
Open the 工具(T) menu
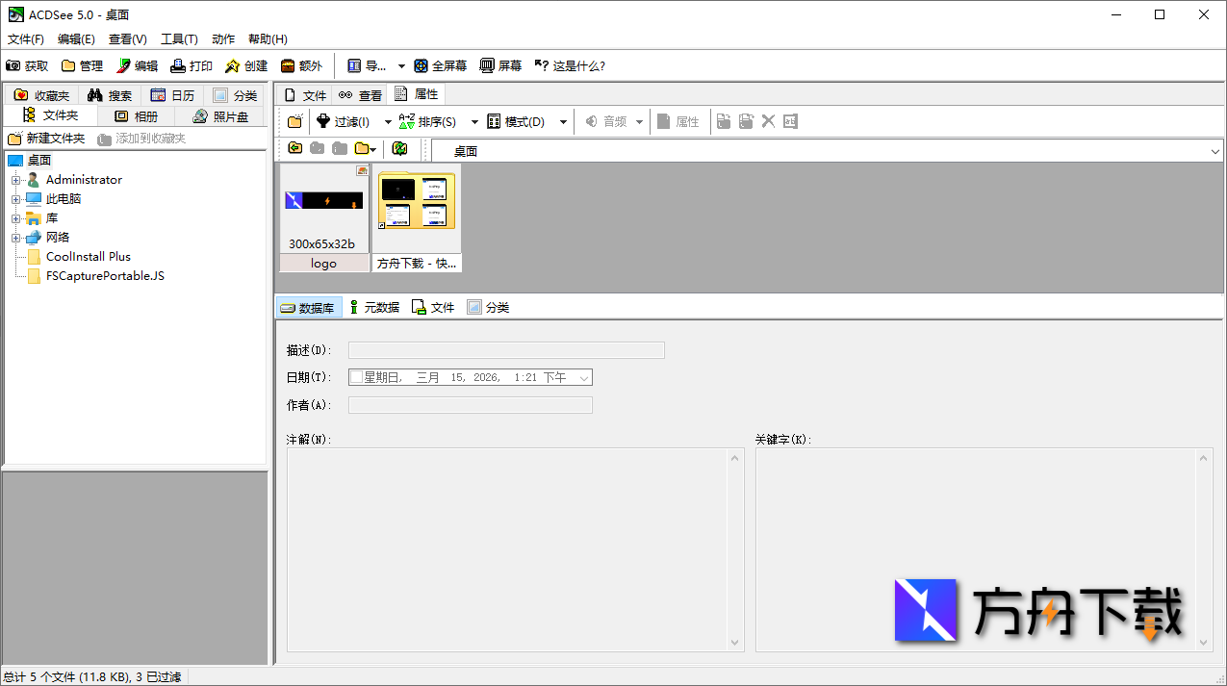pos(179,38)
